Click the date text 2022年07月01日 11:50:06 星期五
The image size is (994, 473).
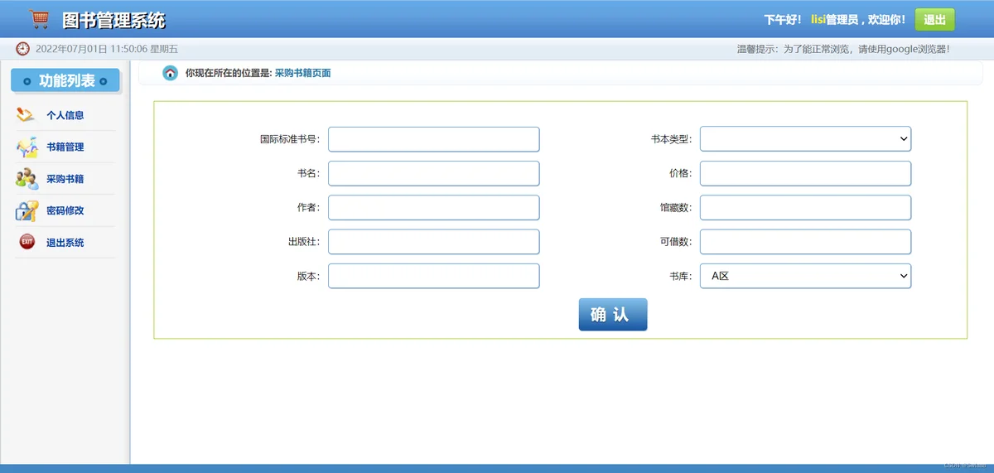[x=107, y=49]
